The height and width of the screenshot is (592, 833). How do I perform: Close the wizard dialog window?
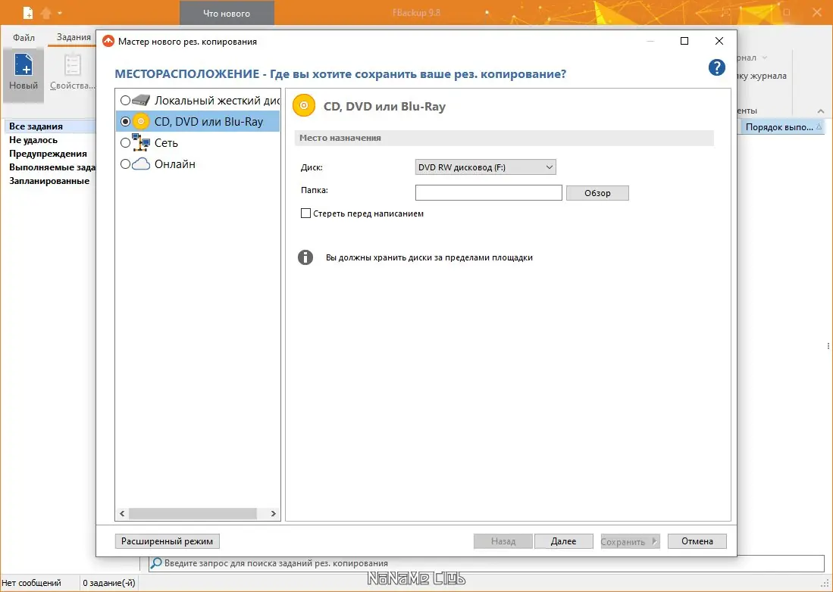click(719, 41)
